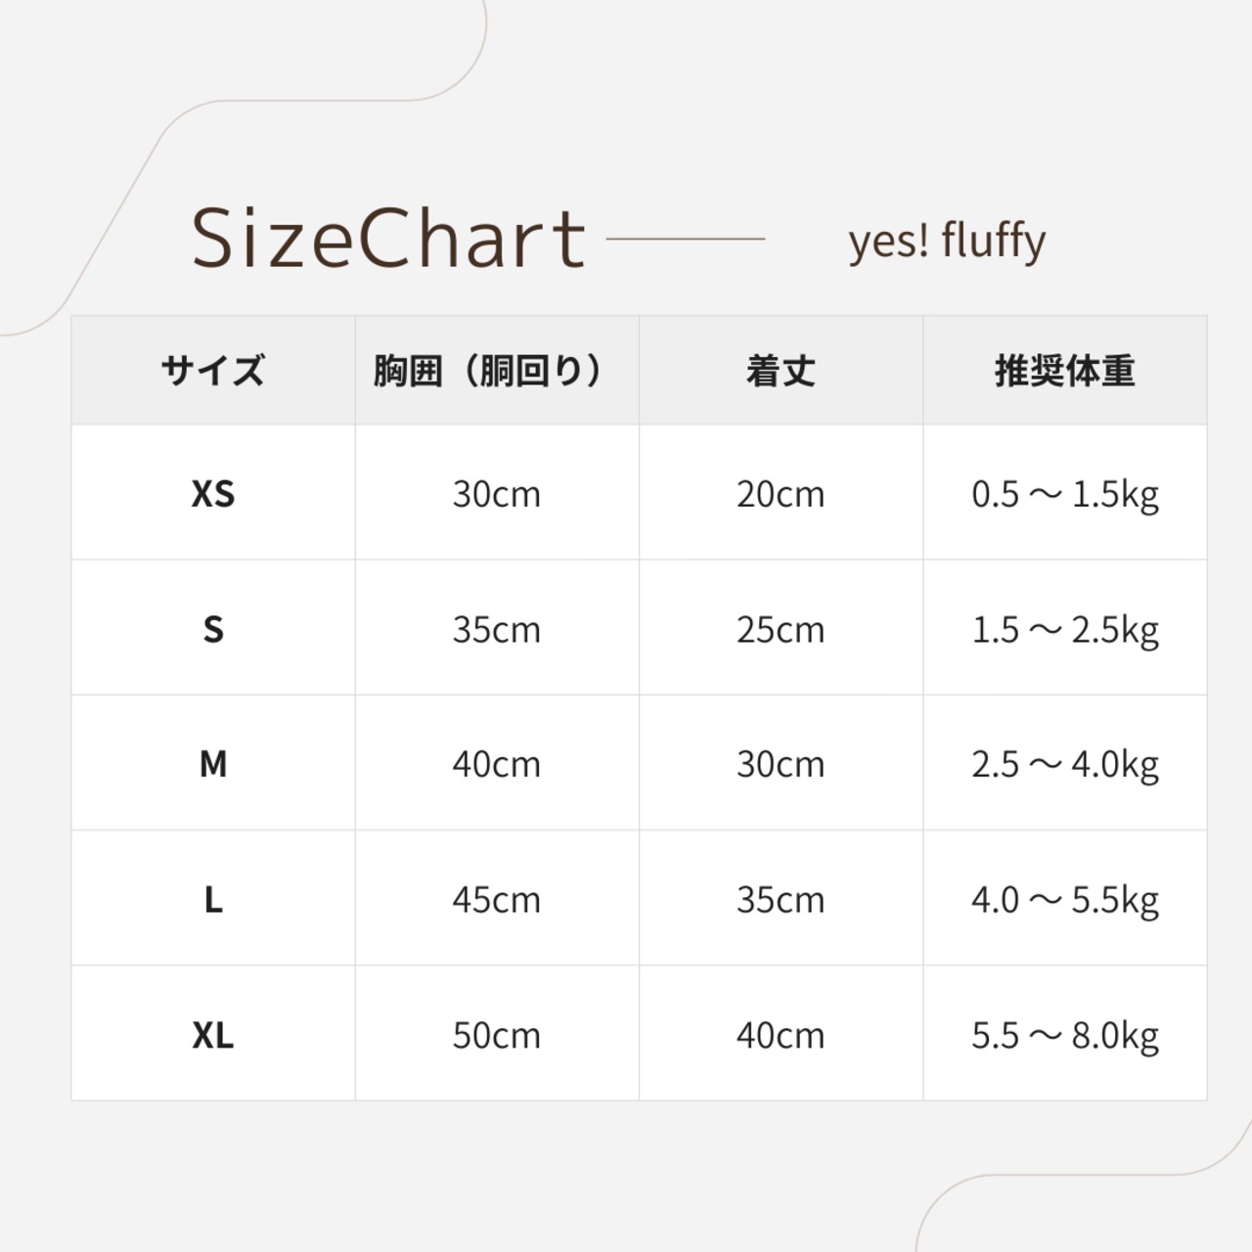Click the 推奨体重 column header
The height and width of the screenshot is (1252, 1252).
tap(1064, 371)
